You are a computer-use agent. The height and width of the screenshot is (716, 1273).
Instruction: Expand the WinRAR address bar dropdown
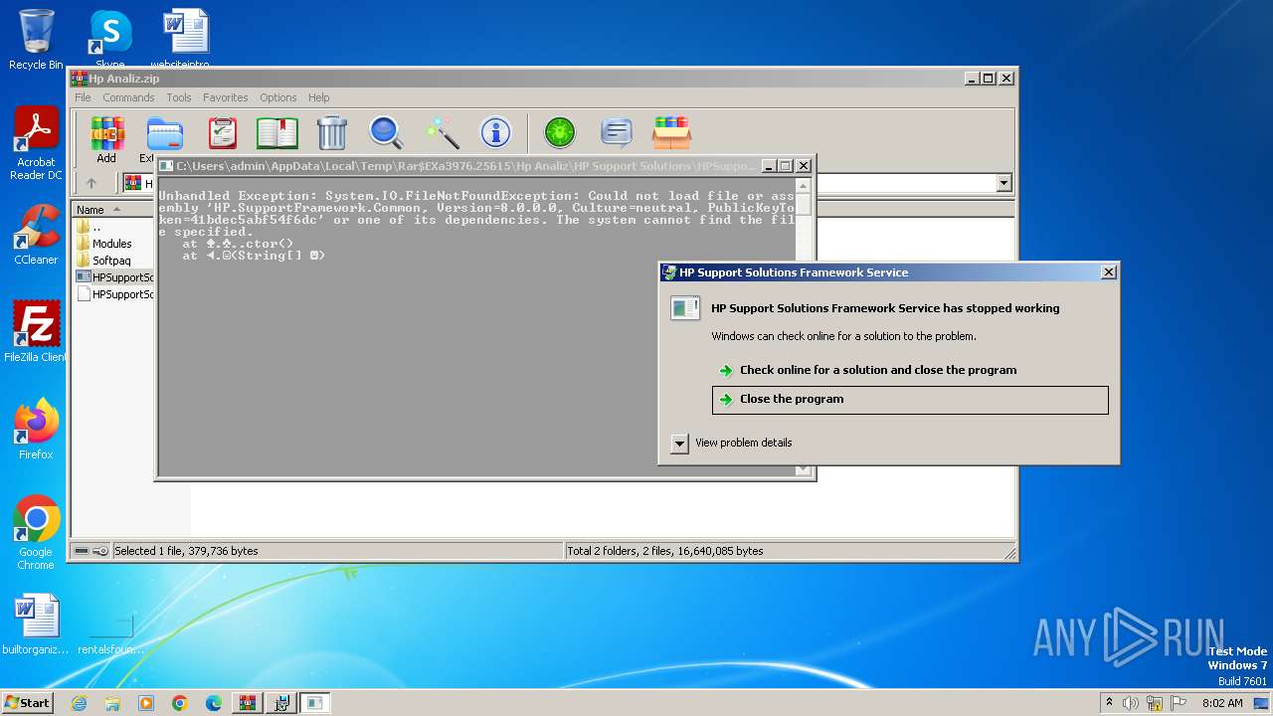1003,183
